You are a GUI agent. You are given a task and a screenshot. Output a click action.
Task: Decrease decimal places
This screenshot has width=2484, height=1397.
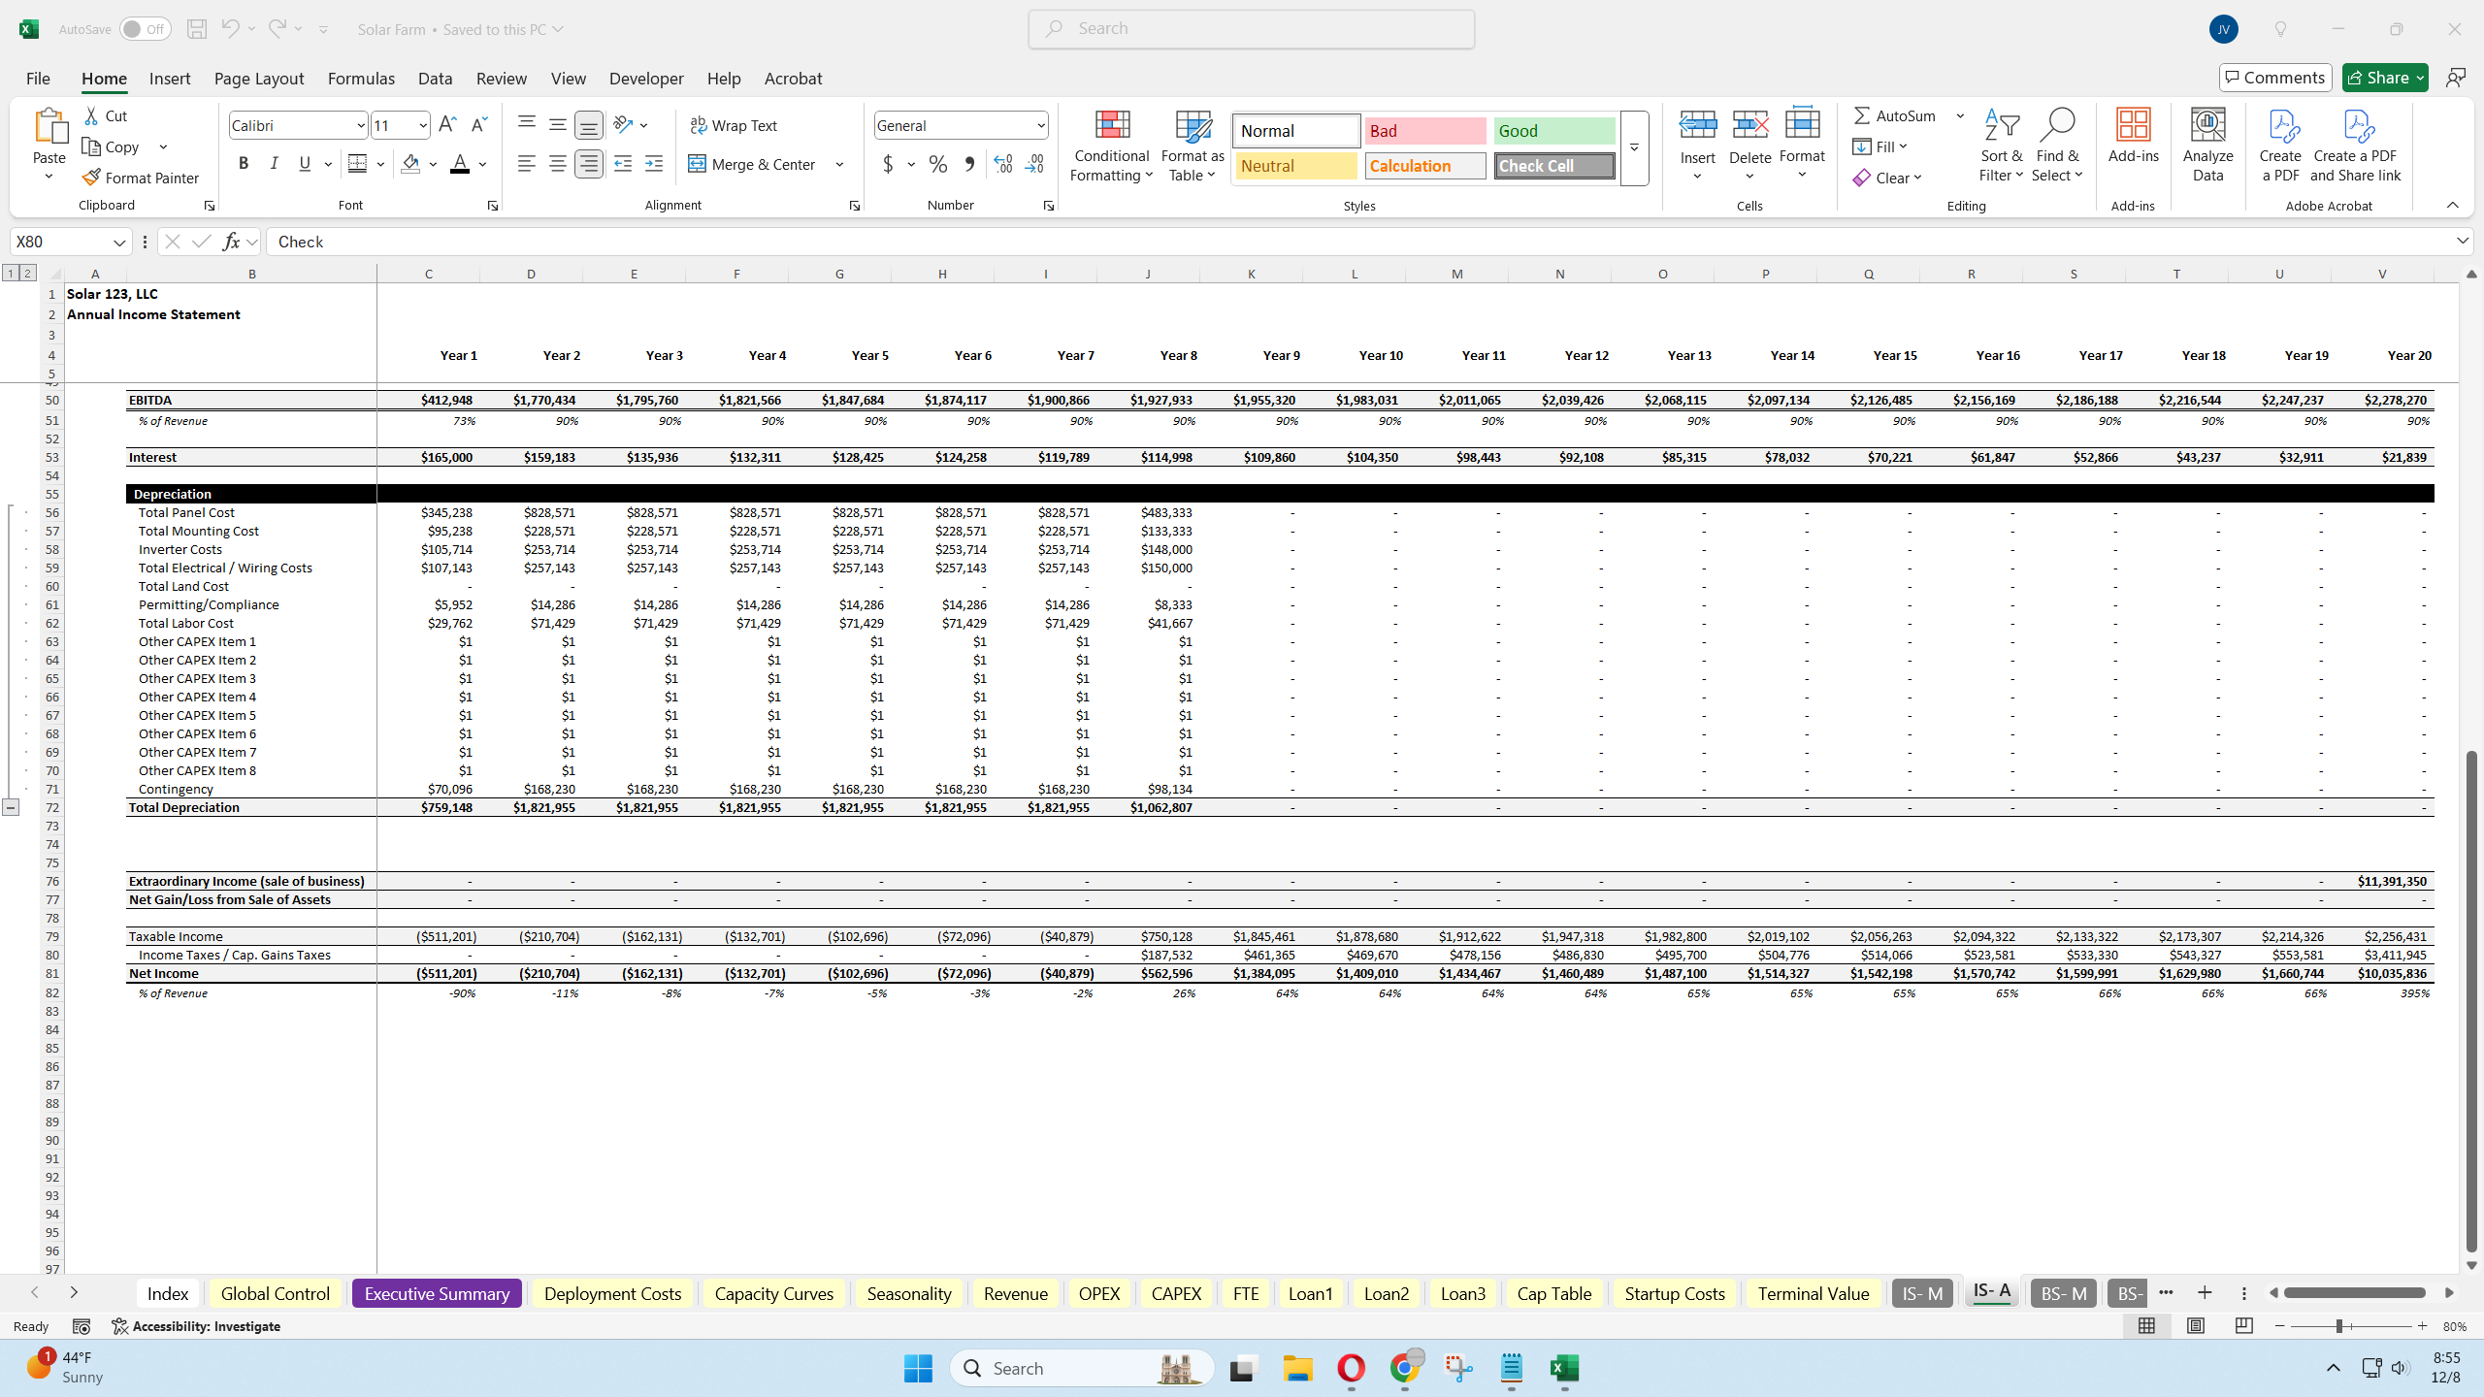coord(1034,164)
